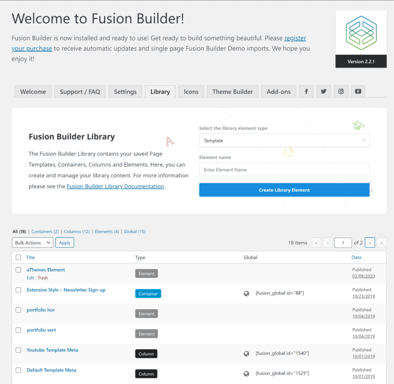The height and width of the screenshot is (384, 394).
Task: Open the portfolio hor item
Action: tap(41, 310)
